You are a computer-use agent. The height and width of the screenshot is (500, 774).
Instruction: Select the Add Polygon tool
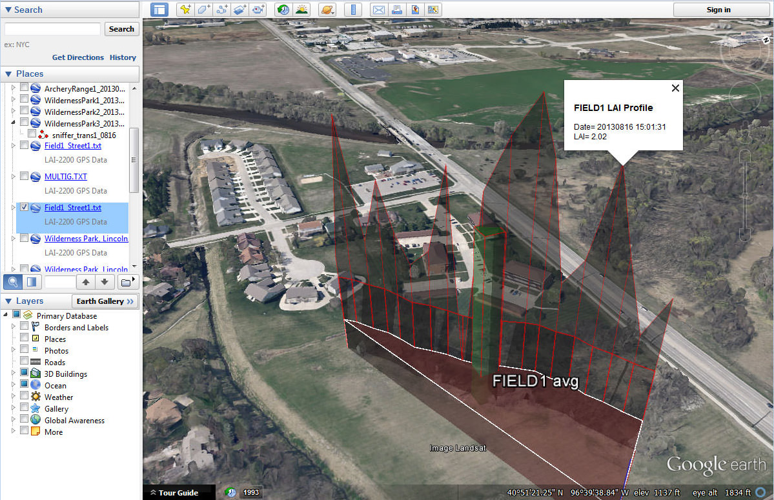pos(204,10)
